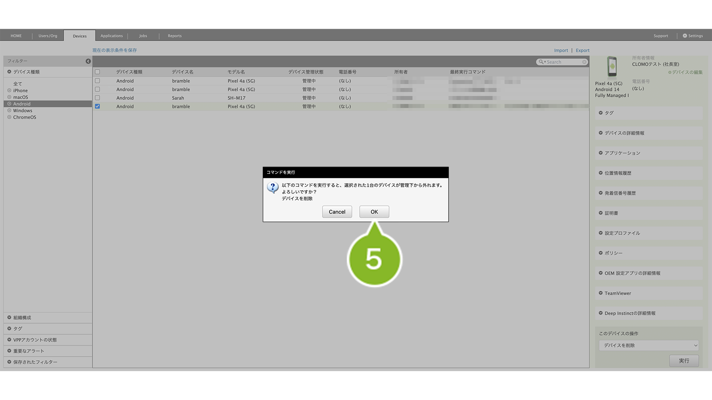The width and height of the screenshot is (712, 400).
Task: Select the iPhone filter radio icon
Action: coord(9,91)
